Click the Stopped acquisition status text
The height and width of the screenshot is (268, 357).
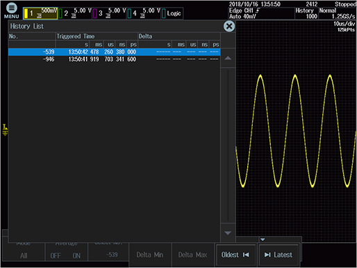[345, 4]
